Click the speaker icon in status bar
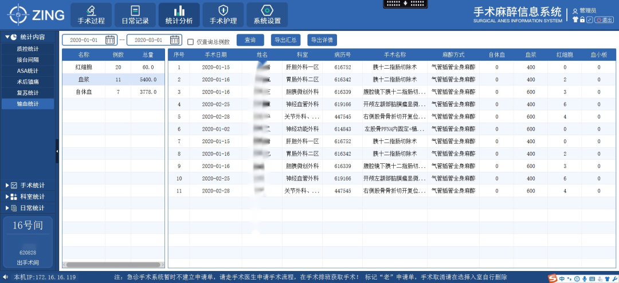 tap(6, 277)
